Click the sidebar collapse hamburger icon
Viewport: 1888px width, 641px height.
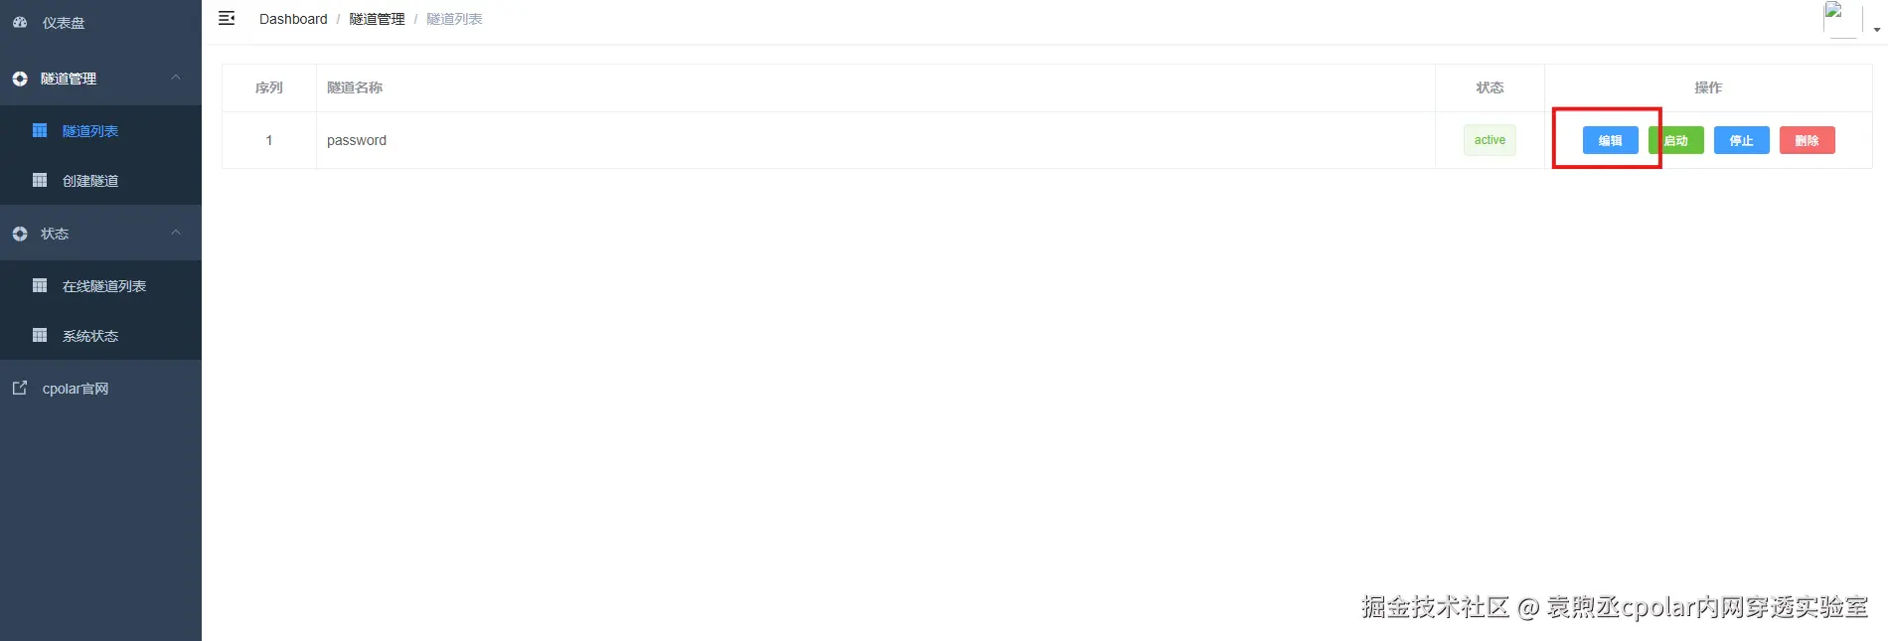227,18
